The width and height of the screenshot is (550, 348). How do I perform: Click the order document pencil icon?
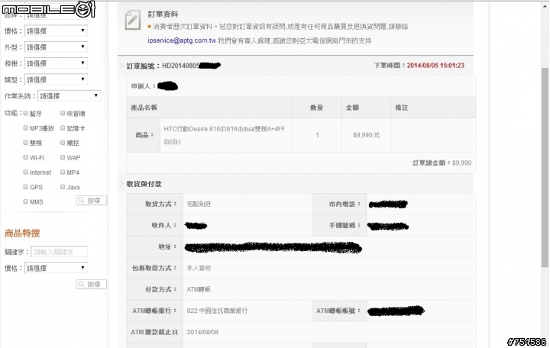coord(133,20)
